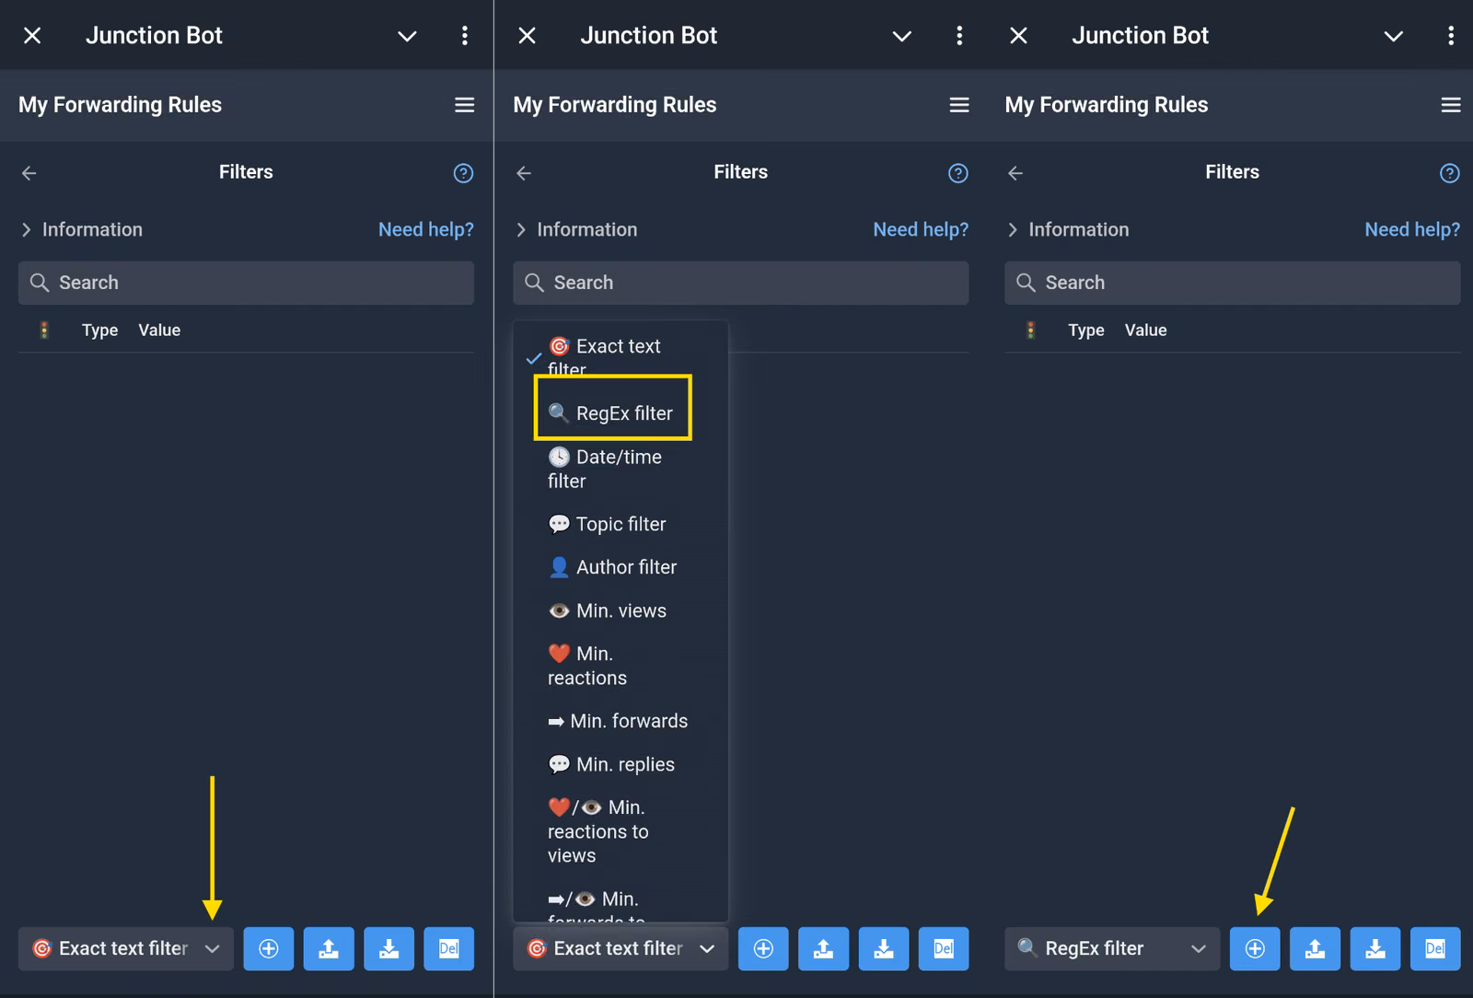Go back using arrow in left Filters panel

[29, 173]
